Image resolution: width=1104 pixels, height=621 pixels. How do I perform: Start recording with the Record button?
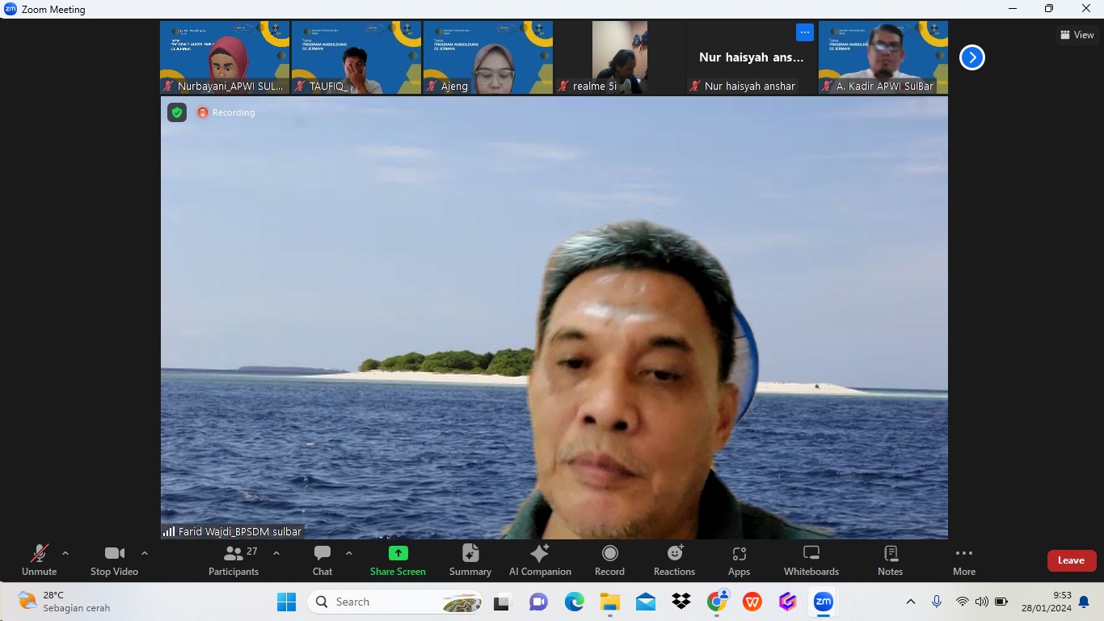point(609,560)
